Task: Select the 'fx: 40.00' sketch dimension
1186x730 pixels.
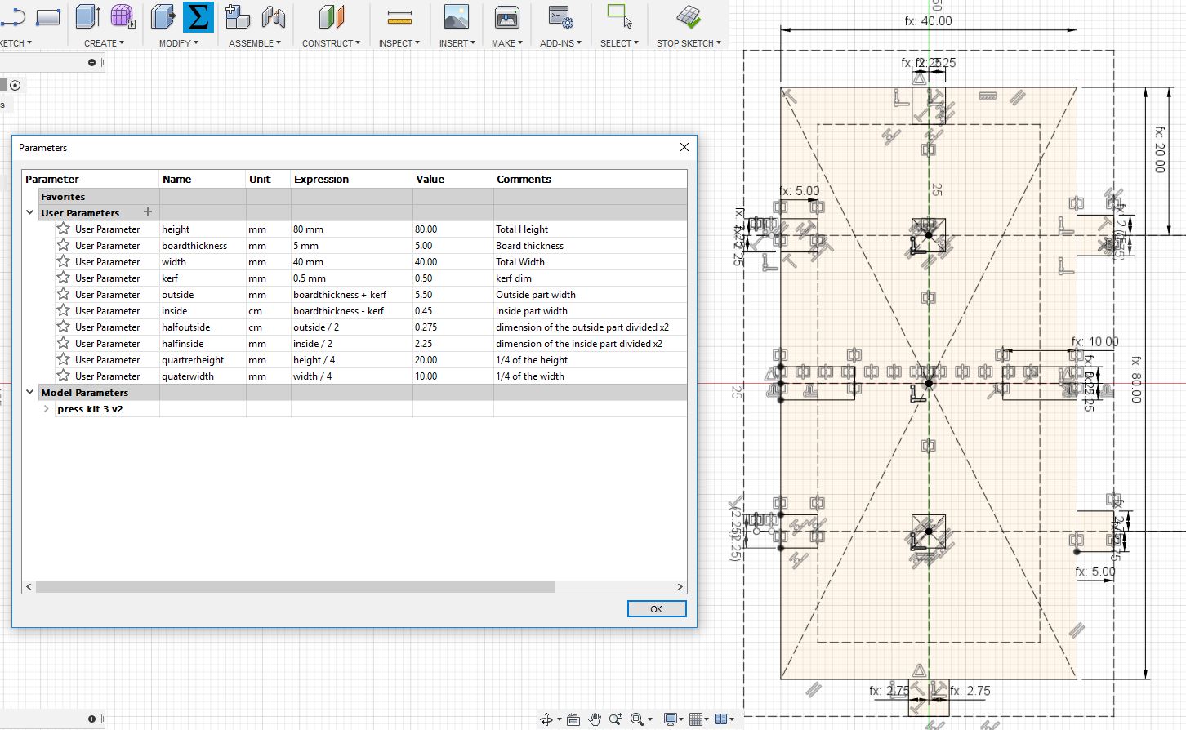Action: coord(928,21)
